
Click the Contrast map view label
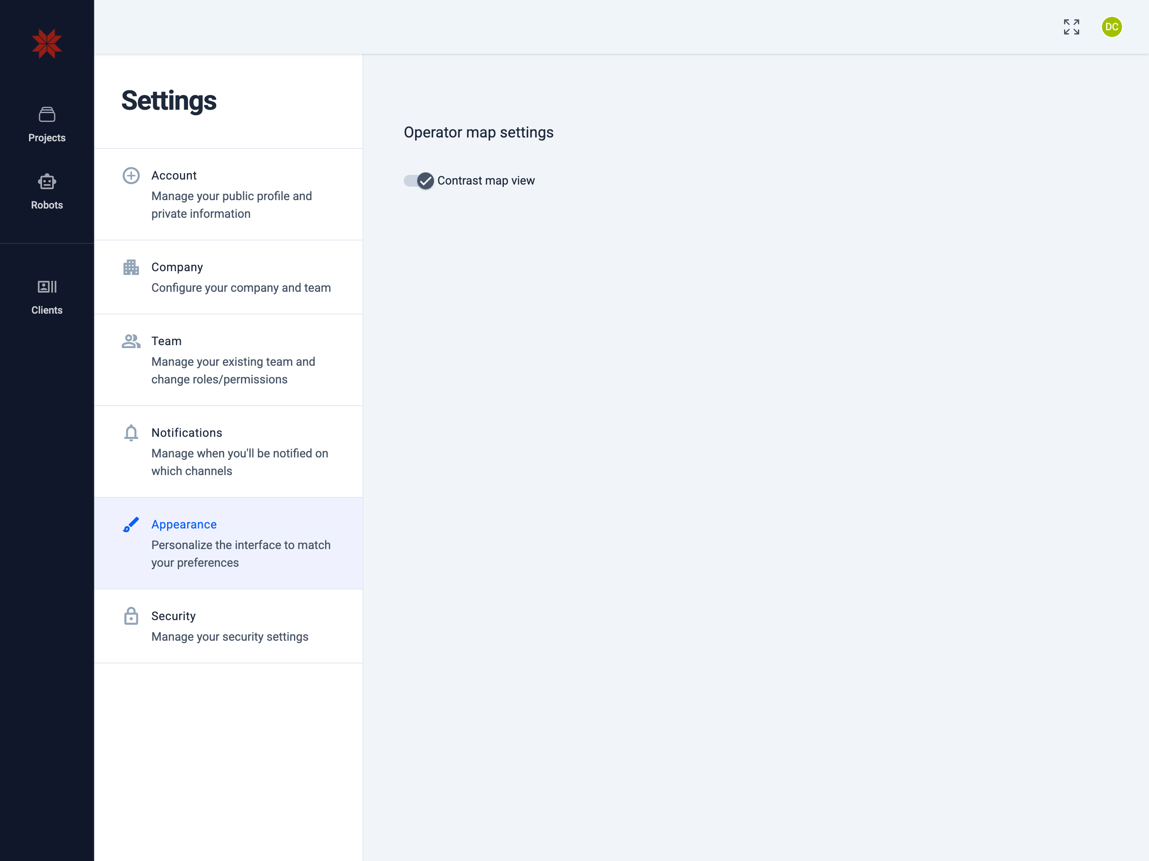pos(486,181)
